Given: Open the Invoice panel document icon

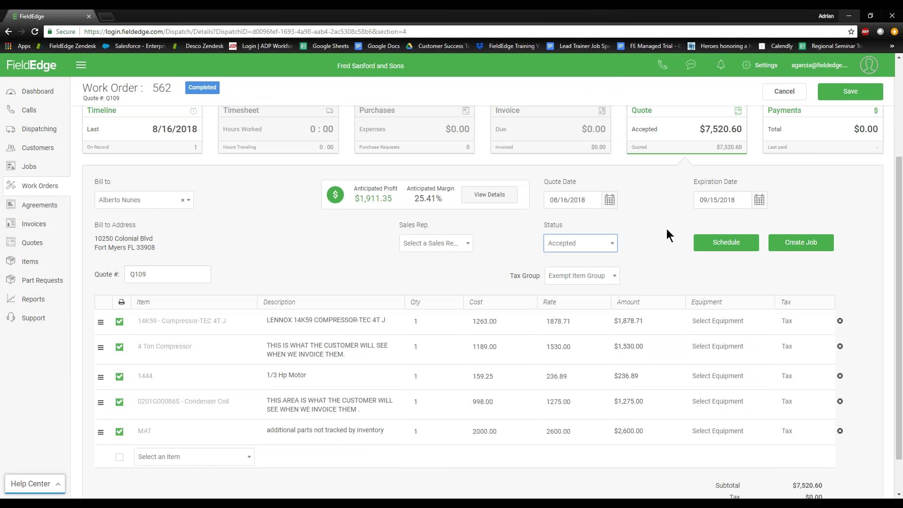Looking at the screenshot, I should pyautogui.click(x=602, y=111).
